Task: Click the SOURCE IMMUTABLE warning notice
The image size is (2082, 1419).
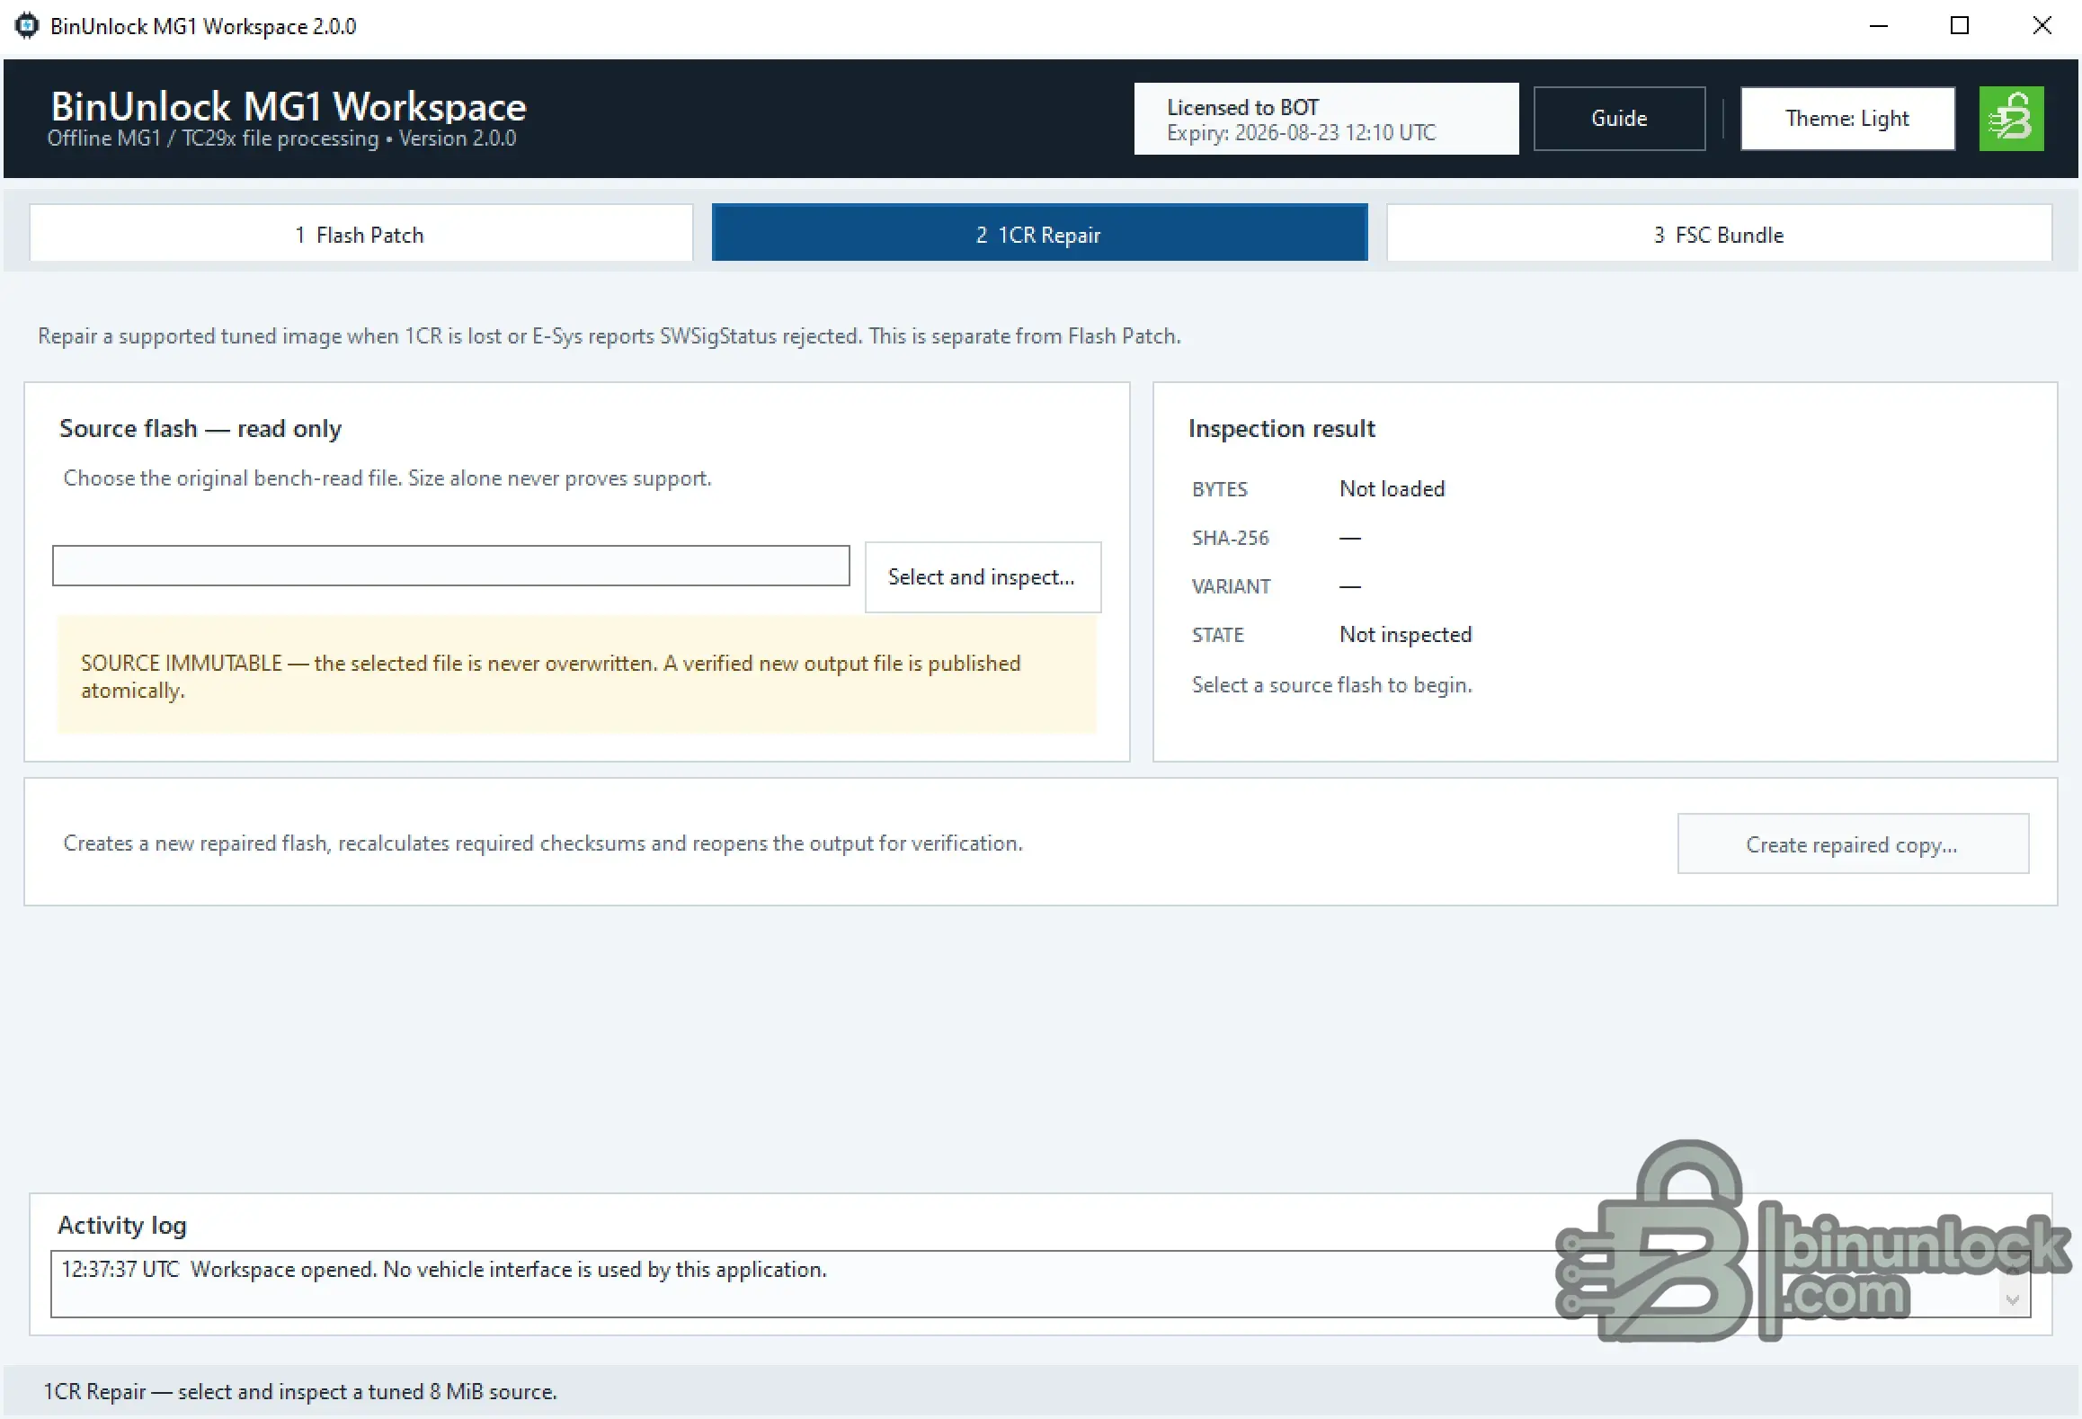Action: tap(577, 675)
